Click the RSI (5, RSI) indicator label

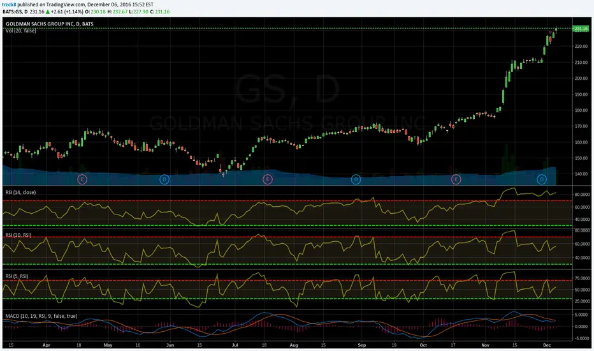(17, 276)
